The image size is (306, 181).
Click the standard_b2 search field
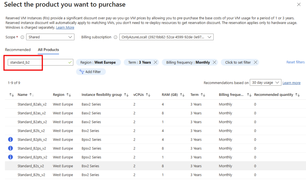[x=40, y=62]
